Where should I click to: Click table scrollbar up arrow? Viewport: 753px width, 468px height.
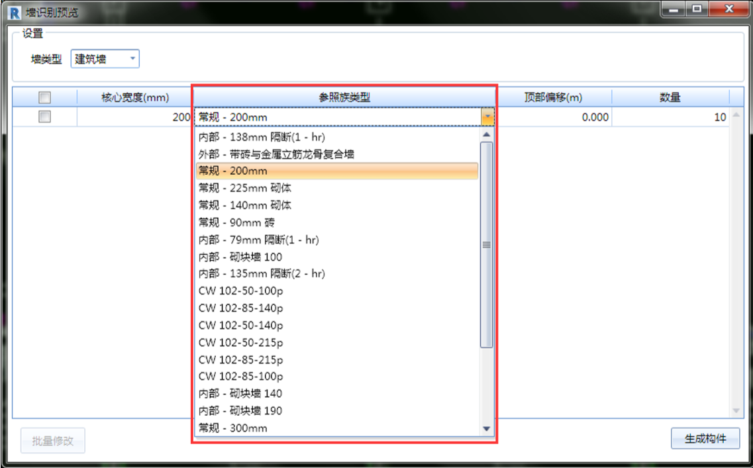(x=736, y=115)
